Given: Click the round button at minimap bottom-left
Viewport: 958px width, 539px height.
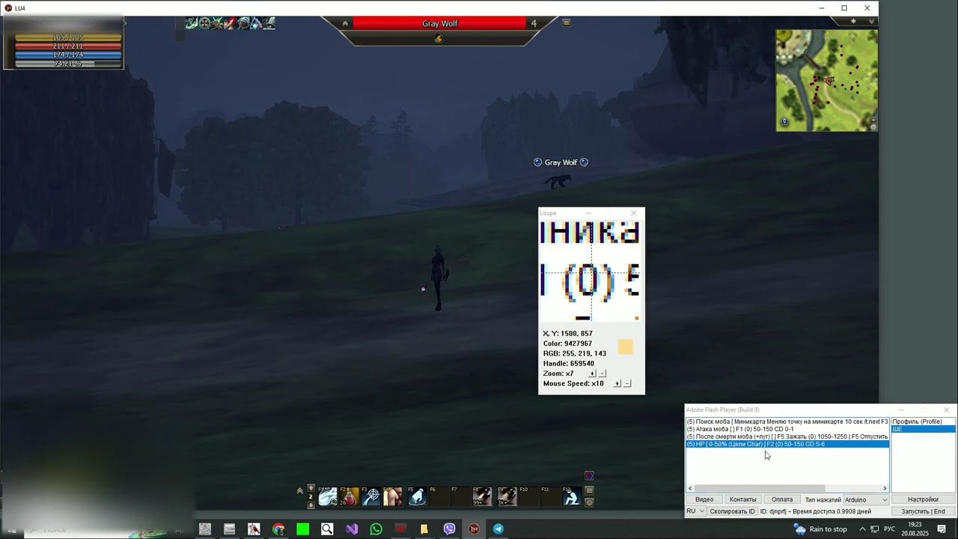Looking at the screenshot, I should (x=784, y=121).
